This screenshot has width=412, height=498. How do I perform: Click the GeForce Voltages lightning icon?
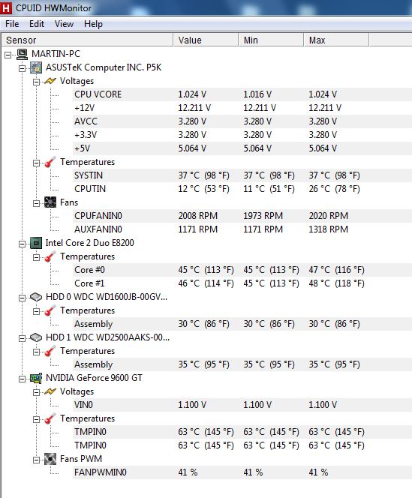pos(50,391)
